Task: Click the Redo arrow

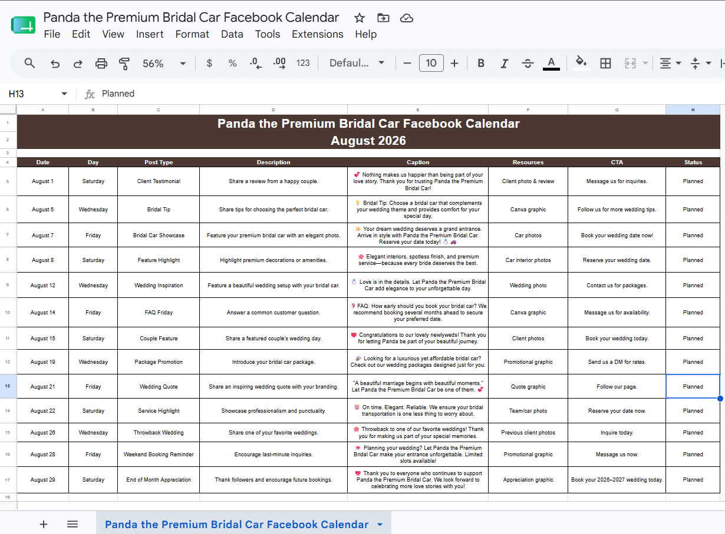Action: (x=78, y=63)
